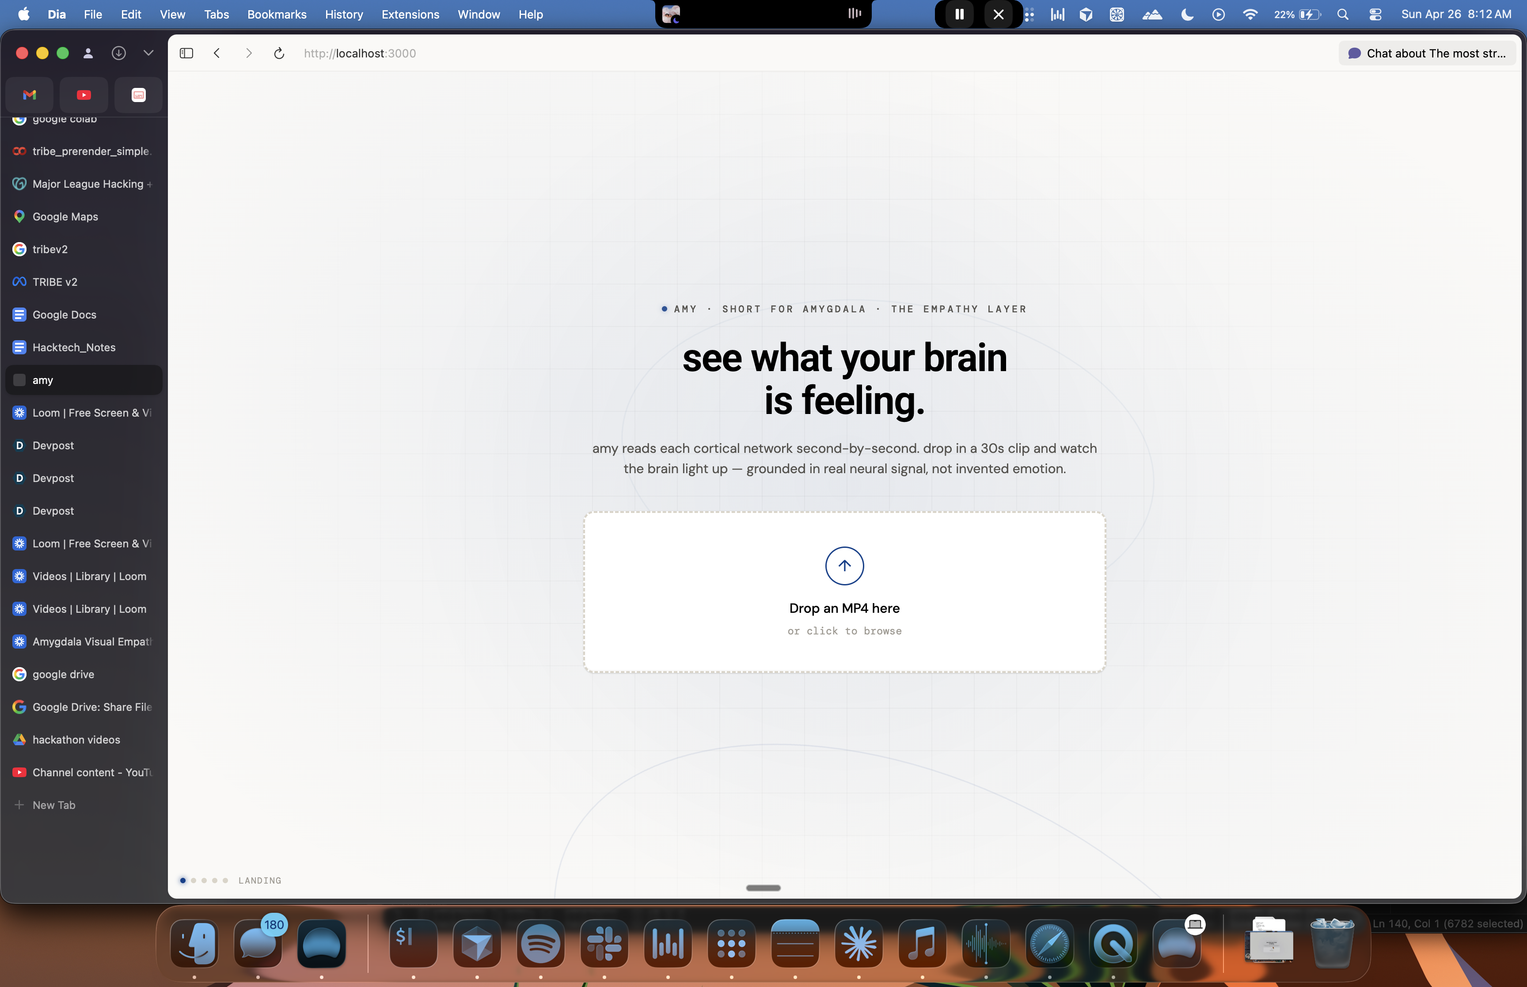Click the upload arrow circle icon
This screenshot has height=987, width=1527.
click(x=844, y=565)
